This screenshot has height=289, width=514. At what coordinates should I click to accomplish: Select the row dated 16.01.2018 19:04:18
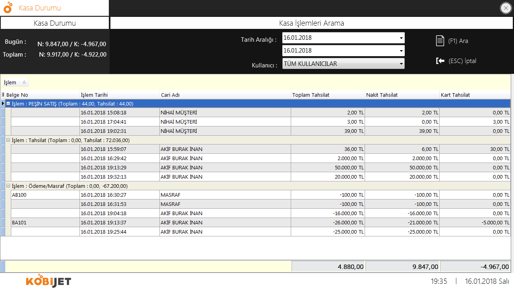tap(261, 213)
